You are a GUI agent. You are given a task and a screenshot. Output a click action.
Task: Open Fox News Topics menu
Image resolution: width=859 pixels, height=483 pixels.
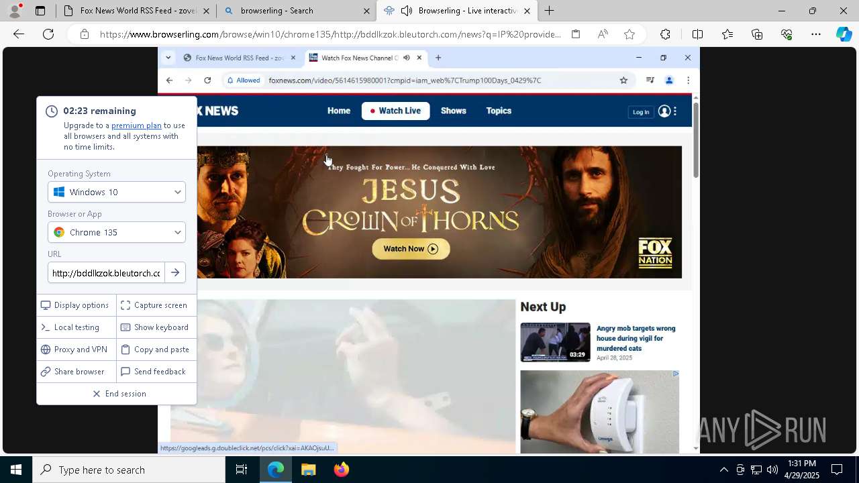(x=499, y=111)
